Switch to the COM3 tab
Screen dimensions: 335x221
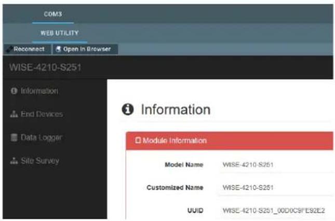[x=53, y=14]
